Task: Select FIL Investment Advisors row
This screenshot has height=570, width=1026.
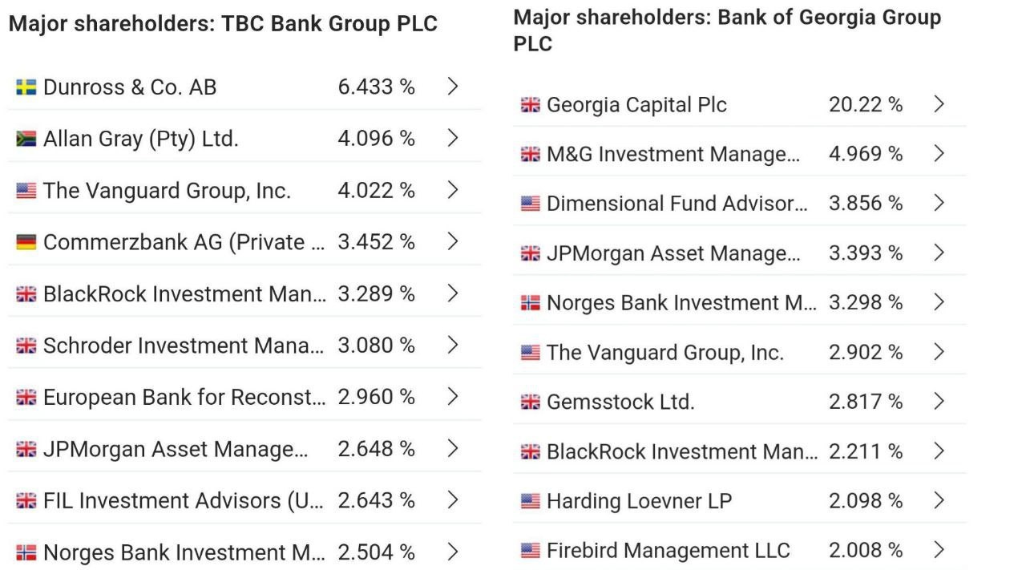Action: [x=244, y=499]
